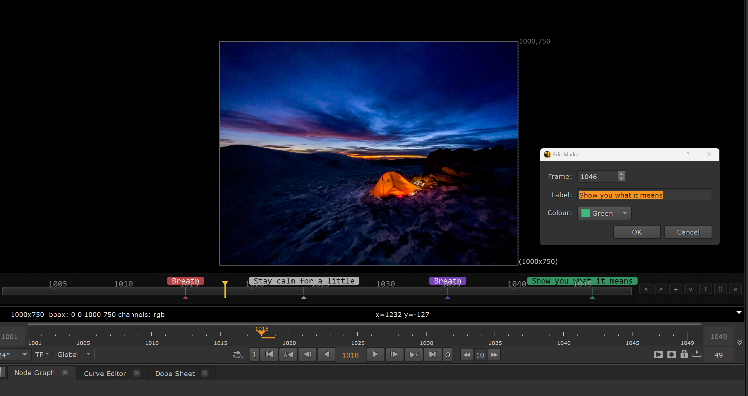The width and height of the screenshot is (748, 396).
Task: Jump to the last frame
Action: pos(433,355)
